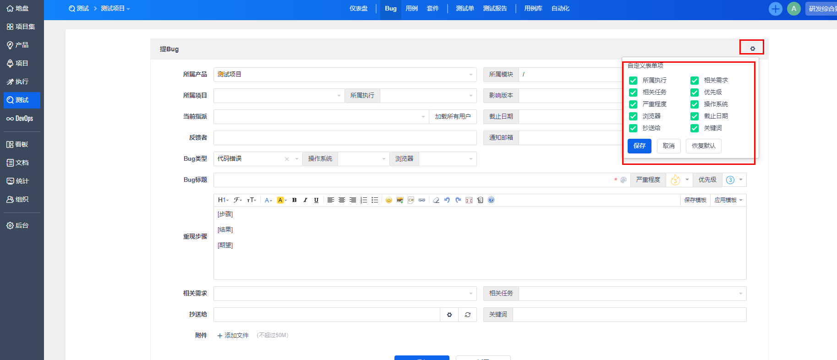Image resolution: width=837 pixels, height=360 pixels.
Task: Expand the 应用模板 dropdown
Action: (728, 200)
